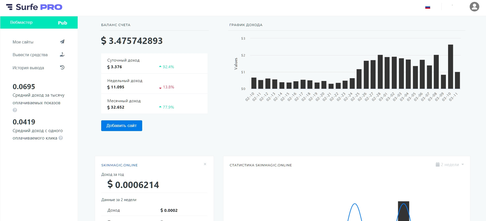This screenshot has width=486, height=221.
Task: Click the monthly income value $ 32.652
Action: (x=116, y=107)
